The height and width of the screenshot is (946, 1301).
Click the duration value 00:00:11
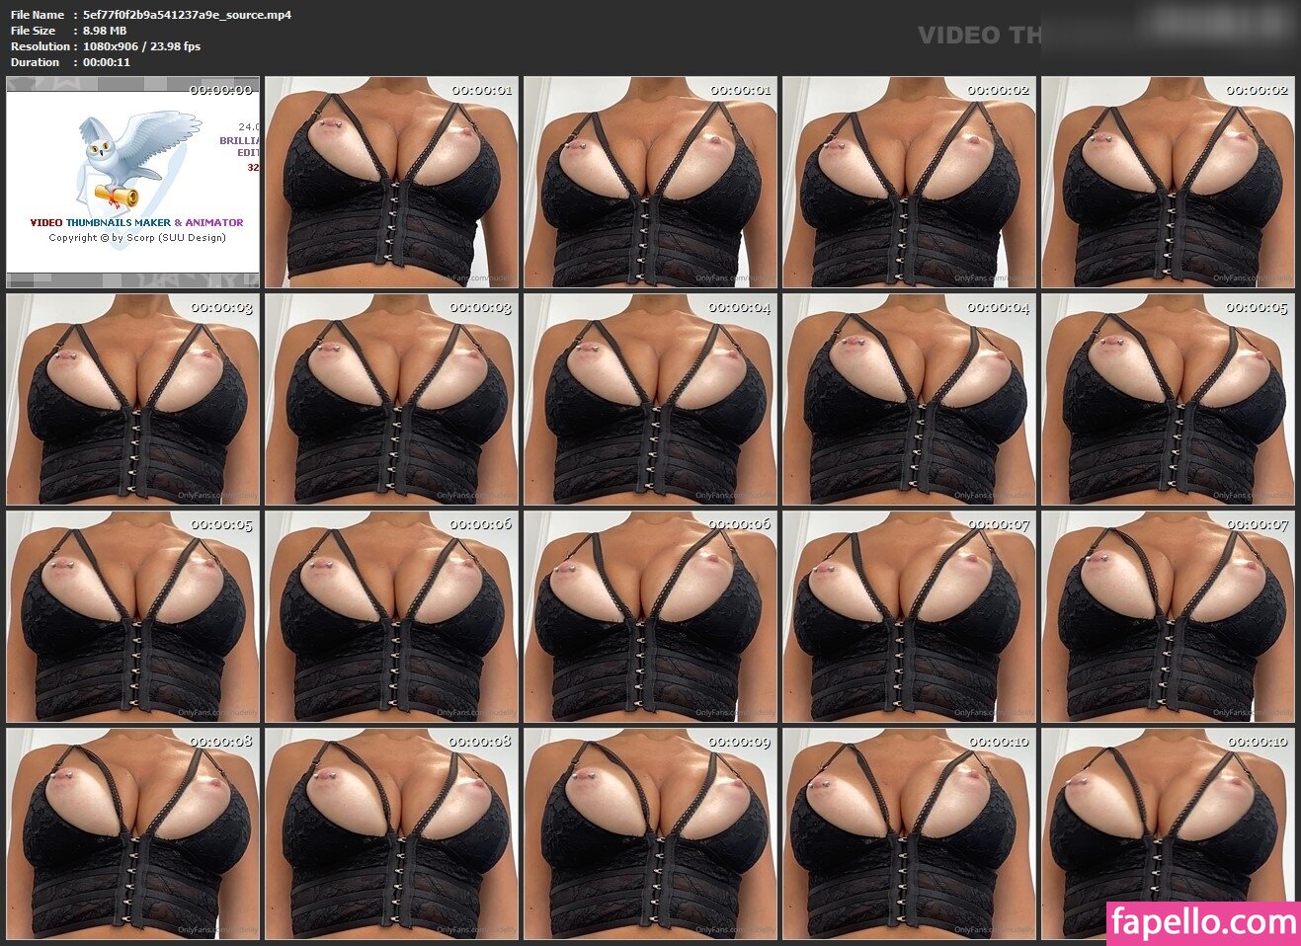pos(107,62)
